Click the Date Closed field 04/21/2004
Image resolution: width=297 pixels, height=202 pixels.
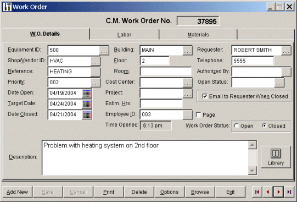(x=65, y=114)
